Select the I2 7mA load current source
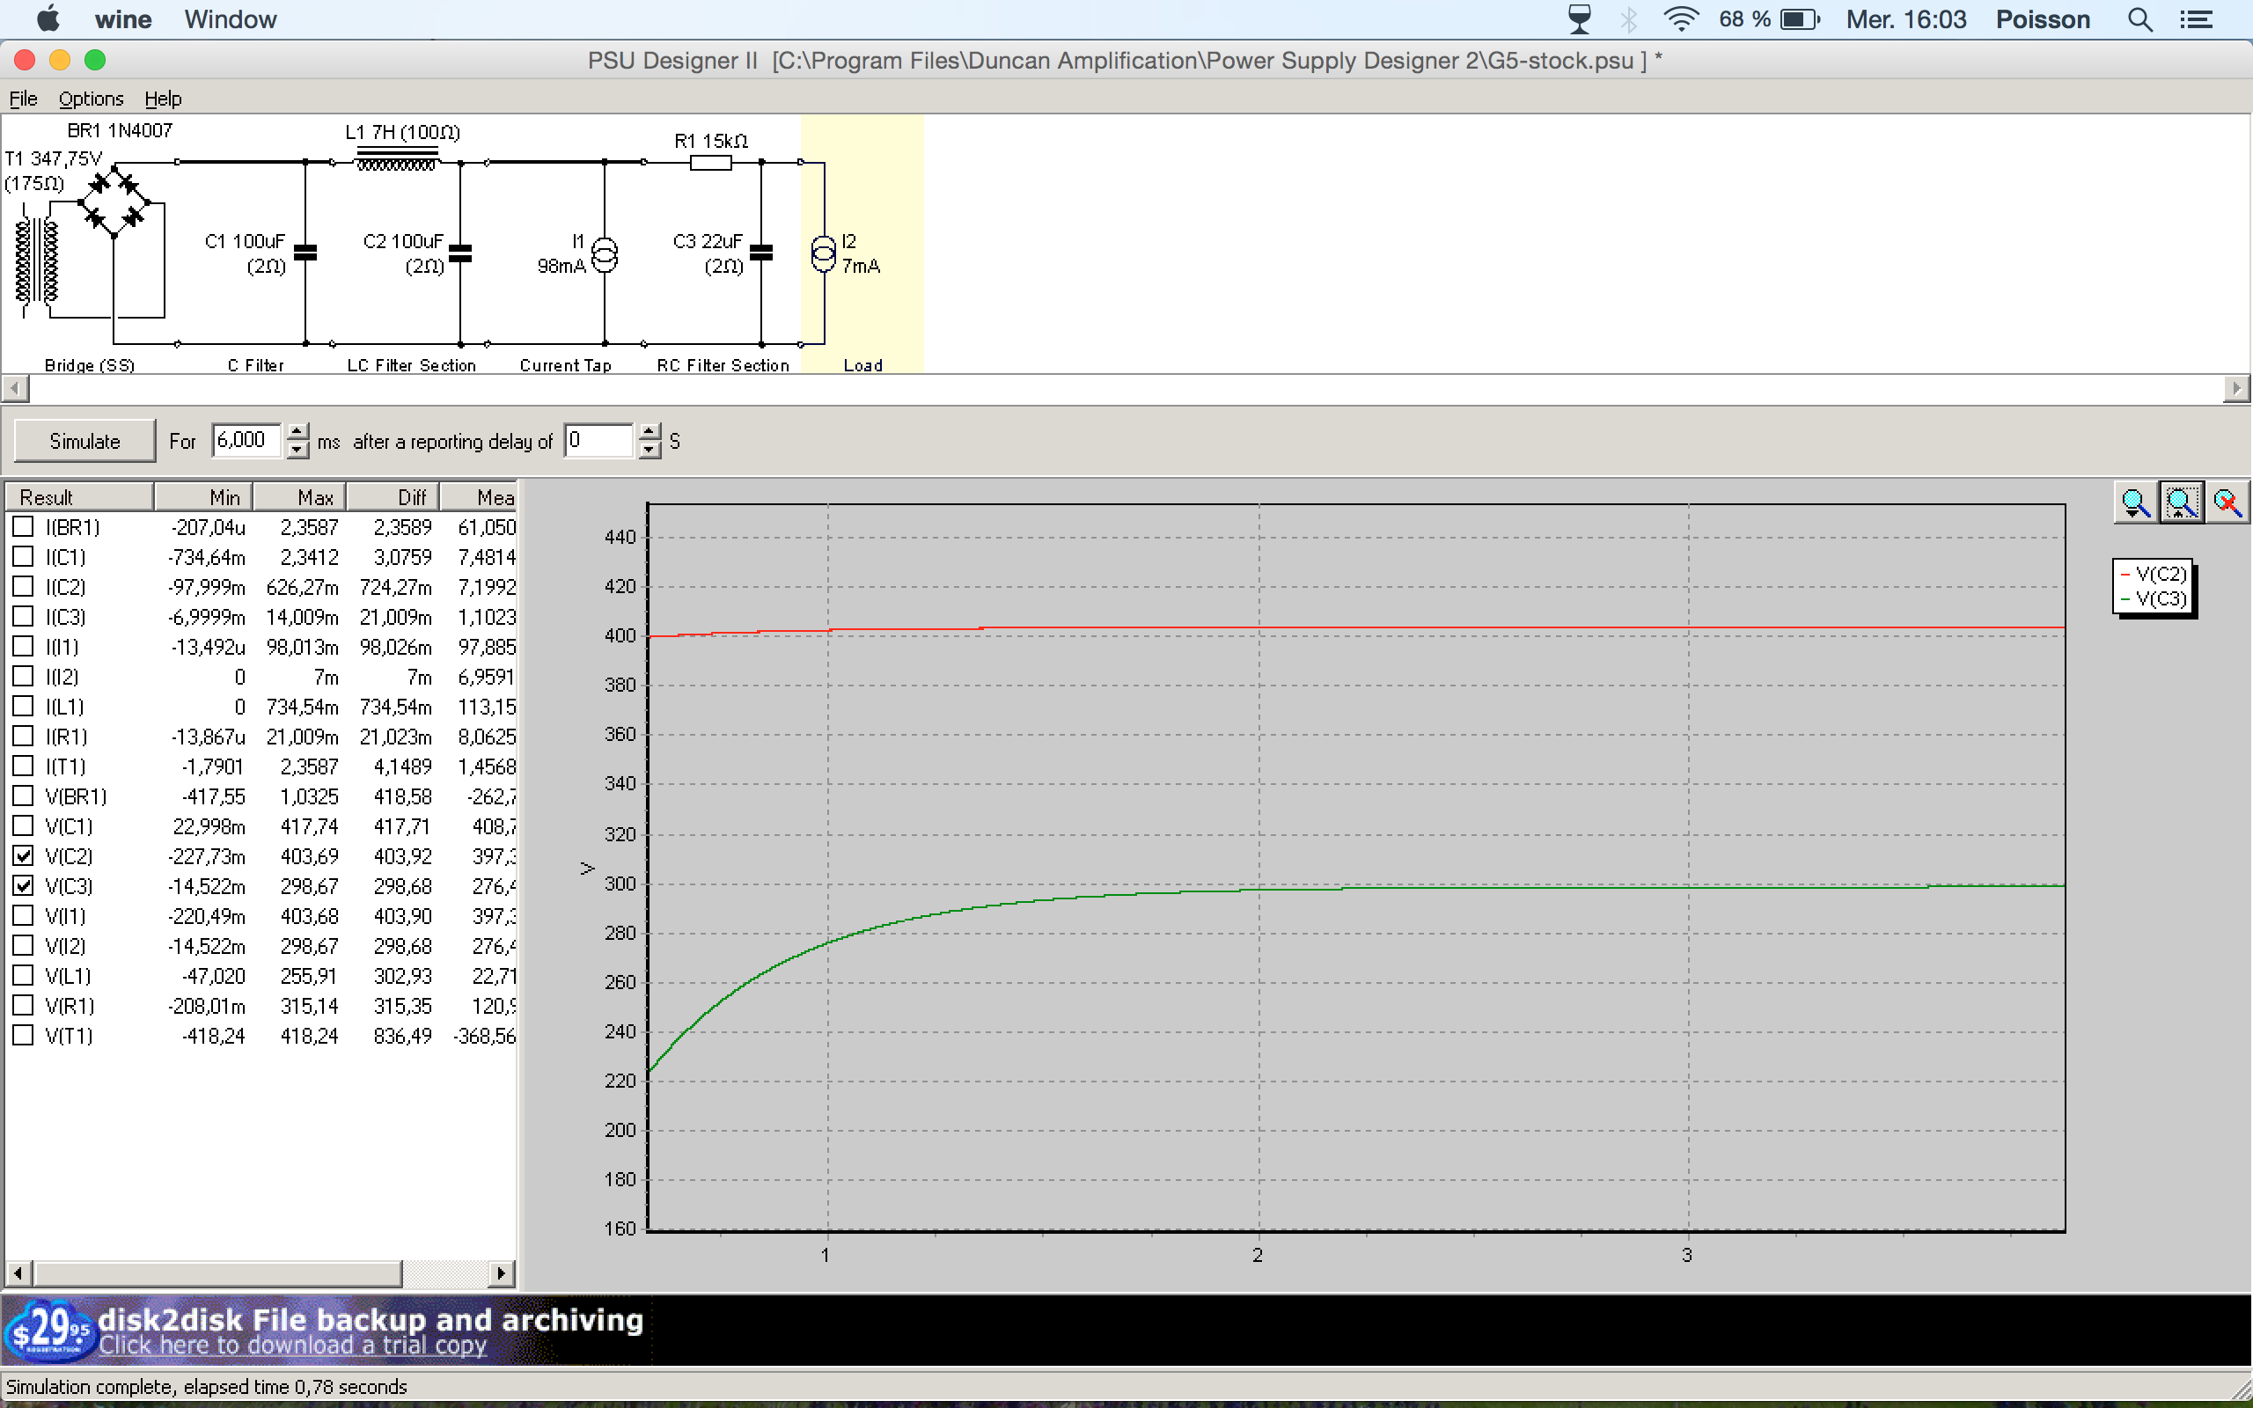 pos(823,254)
